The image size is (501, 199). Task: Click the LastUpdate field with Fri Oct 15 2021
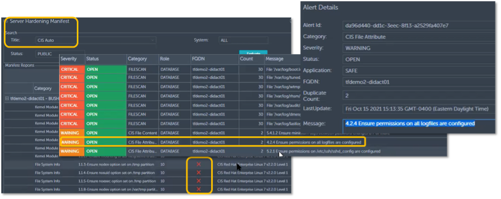click(x=419, y=109)
